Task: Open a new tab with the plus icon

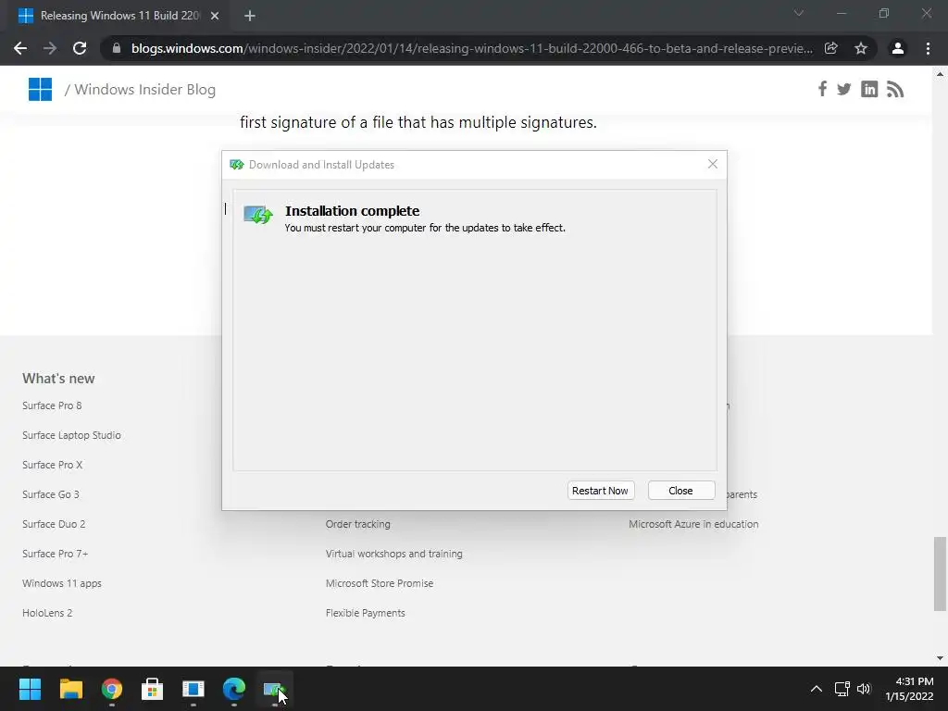Action: (250, 16)
